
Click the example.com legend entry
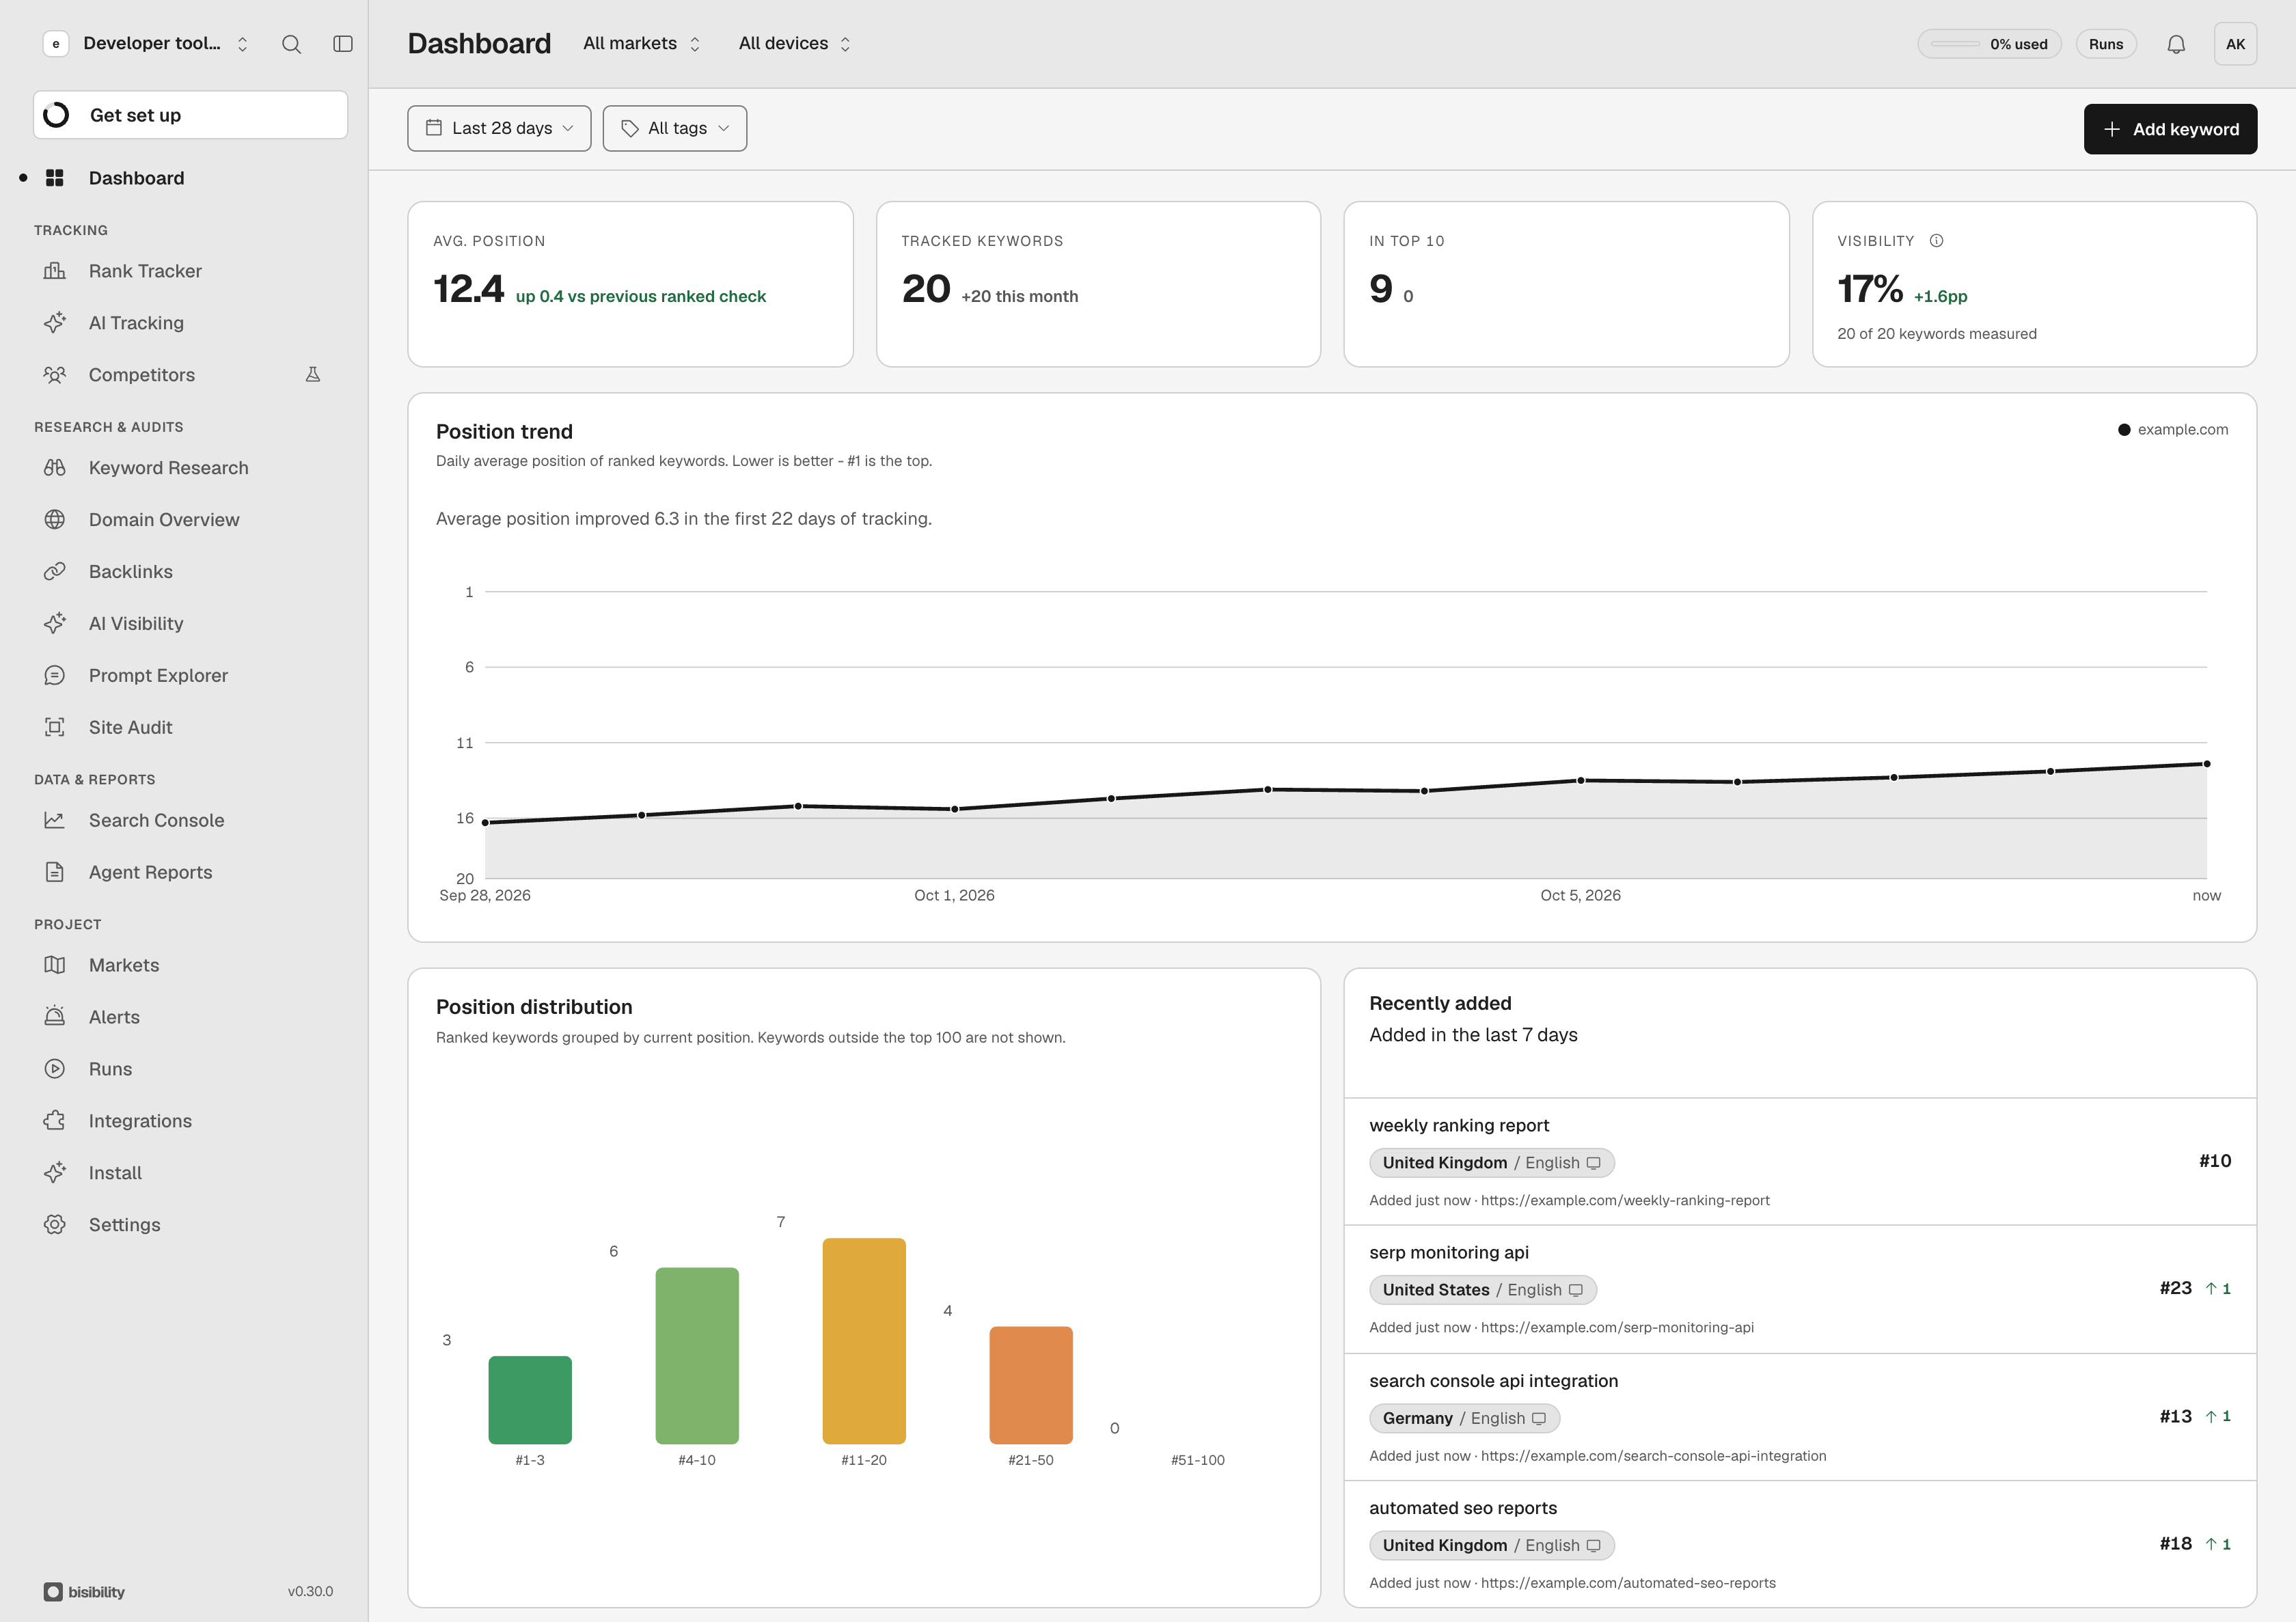click(2173, 430)
